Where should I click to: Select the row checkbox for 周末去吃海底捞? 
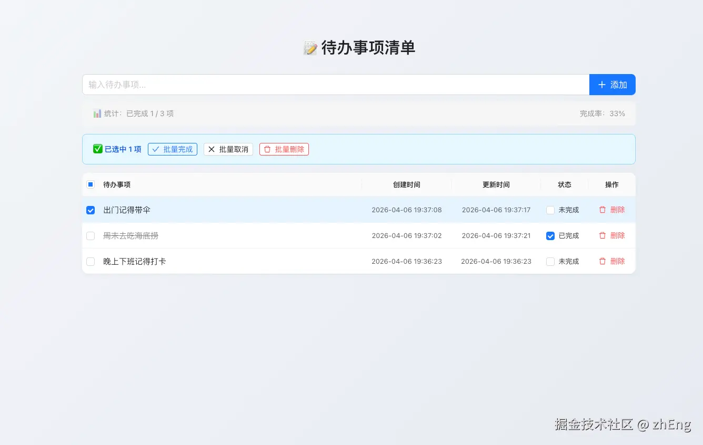tap(91, 236)
